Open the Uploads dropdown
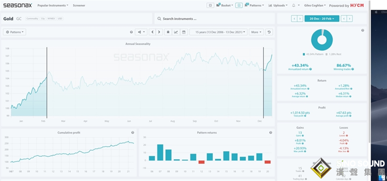387x181 pixels. coord(278,5)
